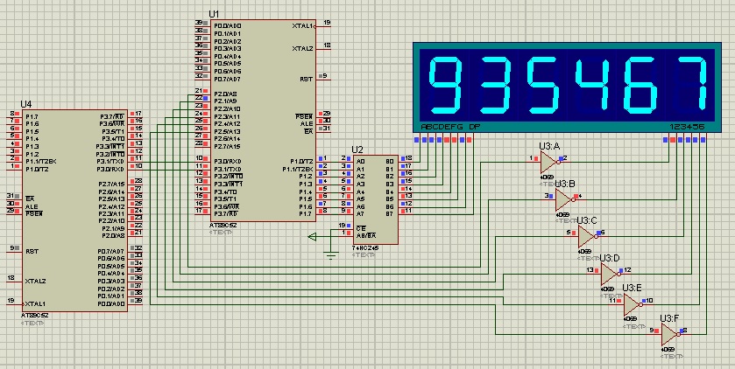Viewport: 735px width, 369px height.
Task: Click the arrow terminal left of U2 AB/BA pin
Action: (x=312, y=237)
